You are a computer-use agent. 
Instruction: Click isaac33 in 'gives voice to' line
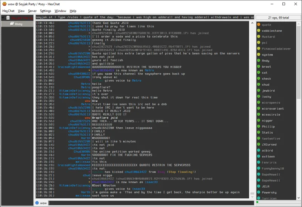click(138, 189)
